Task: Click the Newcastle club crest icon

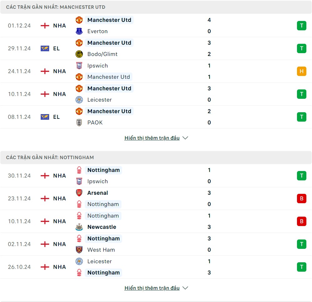Action: pyautogui.click(x=79, y=227)
